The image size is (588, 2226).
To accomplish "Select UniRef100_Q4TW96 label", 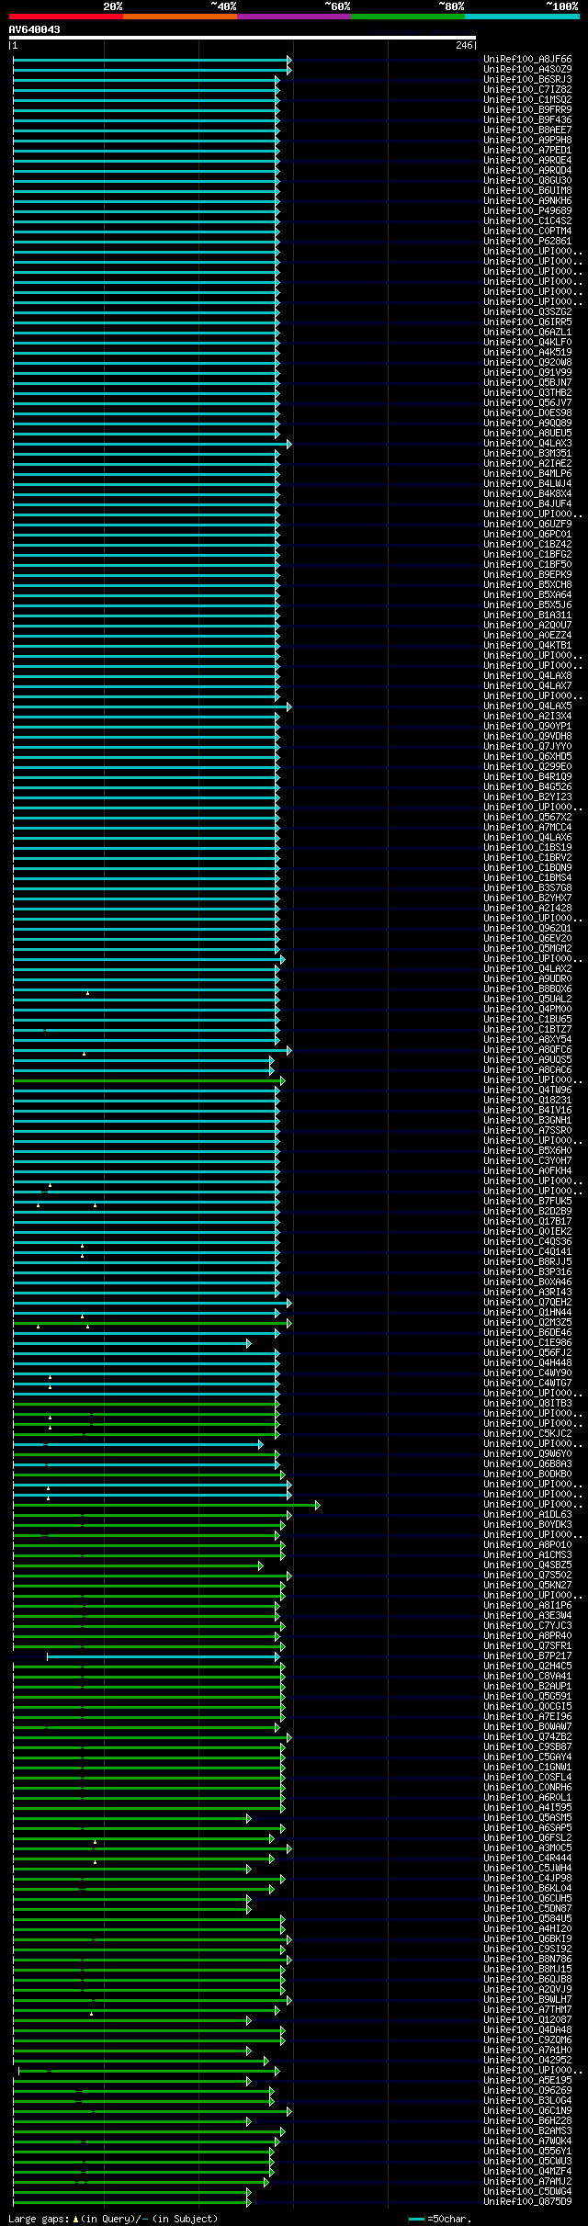I will coord(527,1090).
